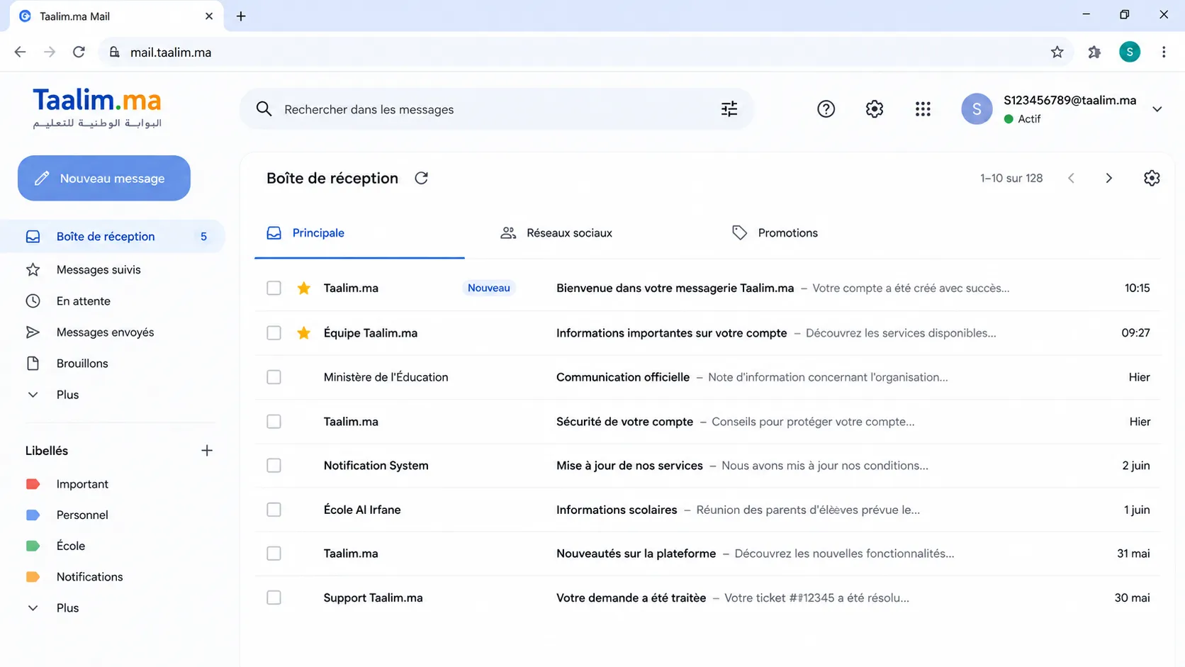
Task: Refresh the Boîte de réception list
Action: [x=421, y=178]
